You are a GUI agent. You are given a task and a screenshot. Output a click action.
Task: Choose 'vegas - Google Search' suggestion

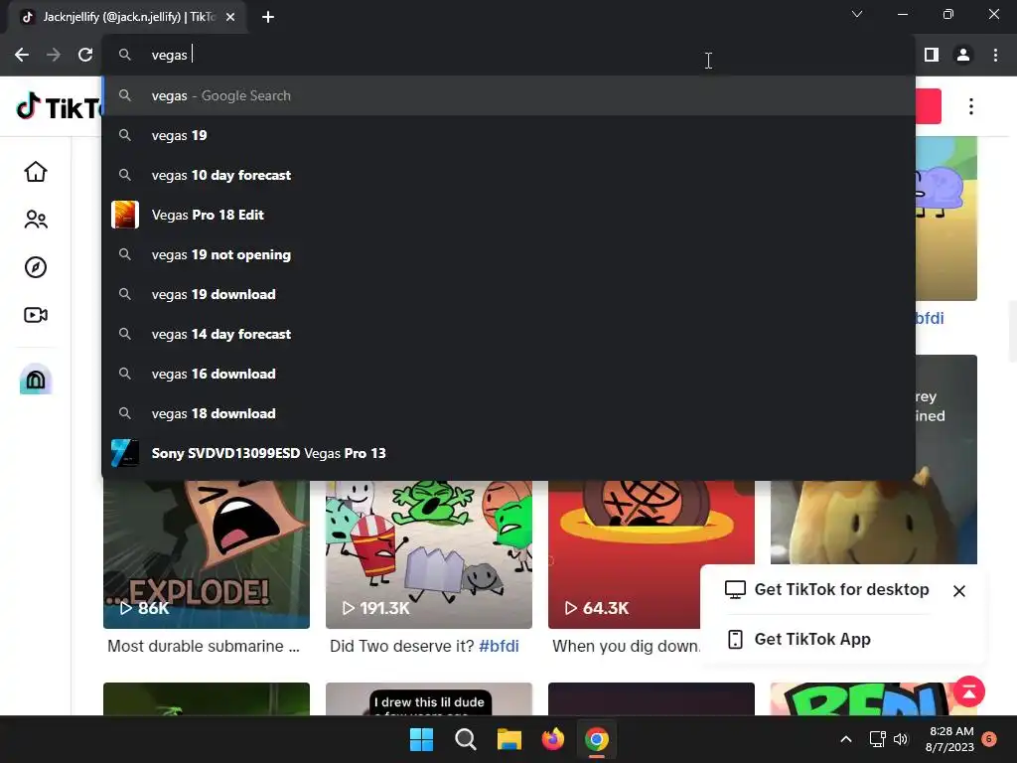(508, 96)
